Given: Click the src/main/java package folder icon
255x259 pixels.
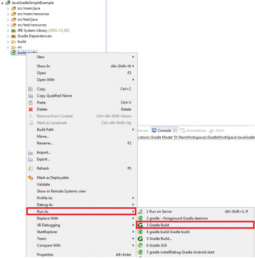Looking at the screenshot, I should 13,9.
